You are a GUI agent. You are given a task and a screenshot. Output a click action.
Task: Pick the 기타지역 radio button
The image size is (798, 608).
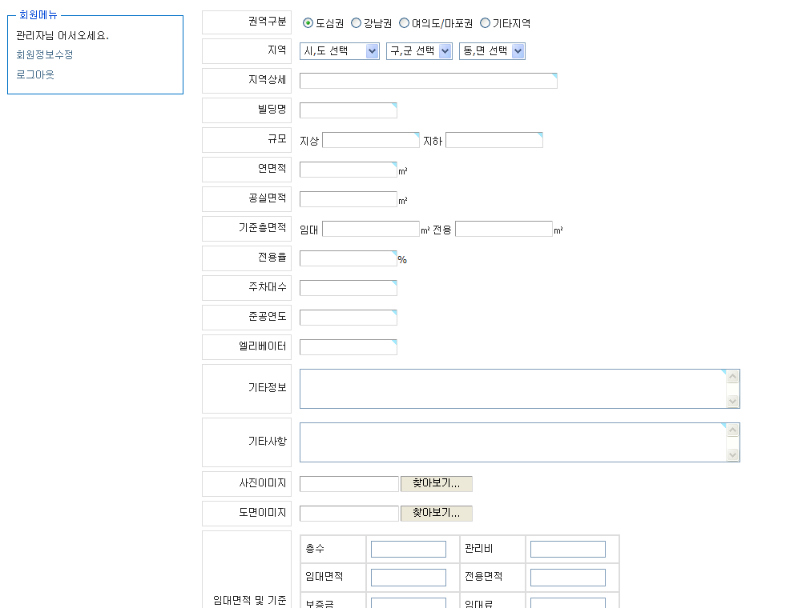(x=485, y=23)
